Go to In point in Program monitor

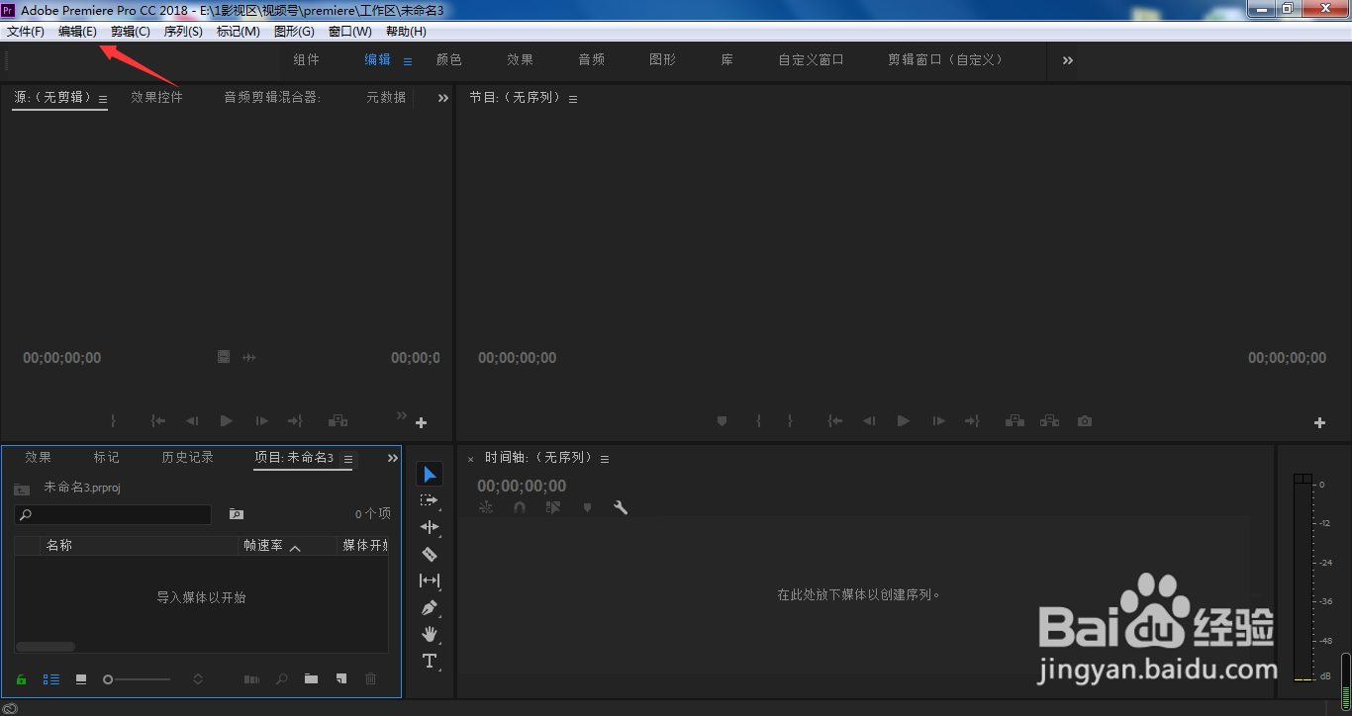click(835, 421)
